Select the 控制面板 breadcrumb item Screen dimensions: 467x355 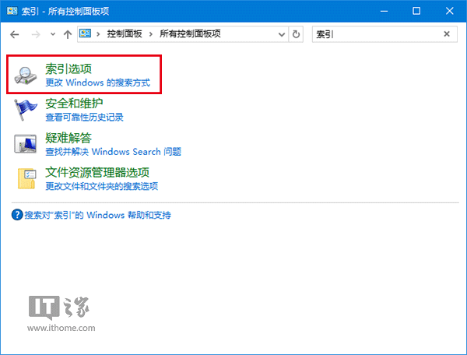(x=126, y=34)
